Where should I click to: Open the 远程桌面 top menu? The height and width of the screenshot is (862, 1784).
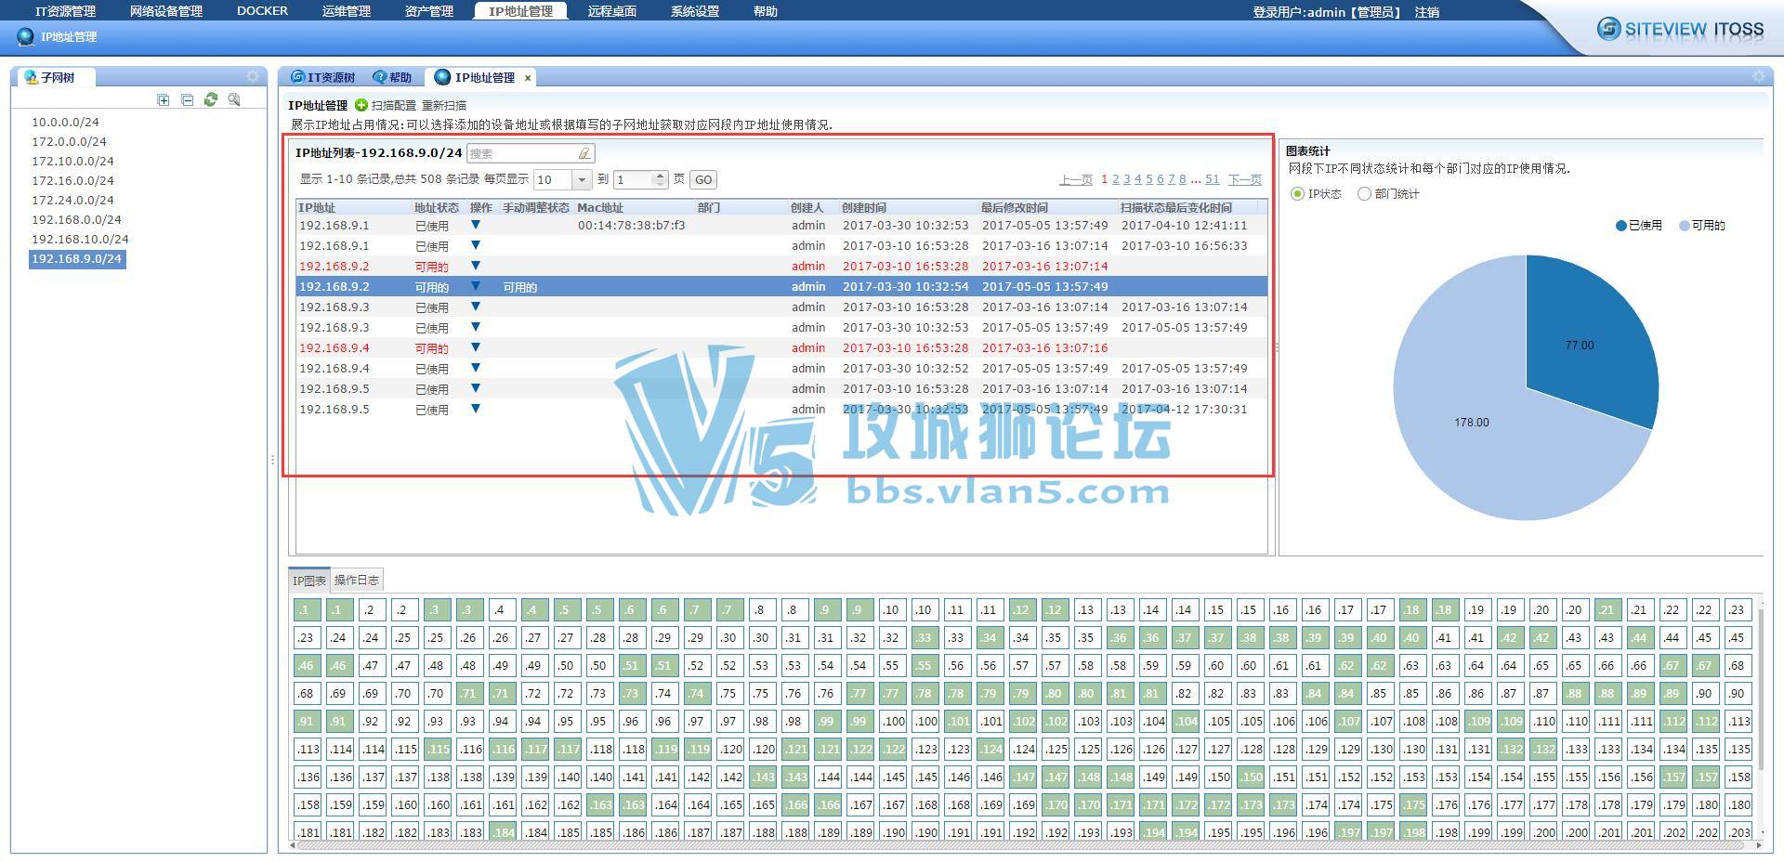(612, 11)
